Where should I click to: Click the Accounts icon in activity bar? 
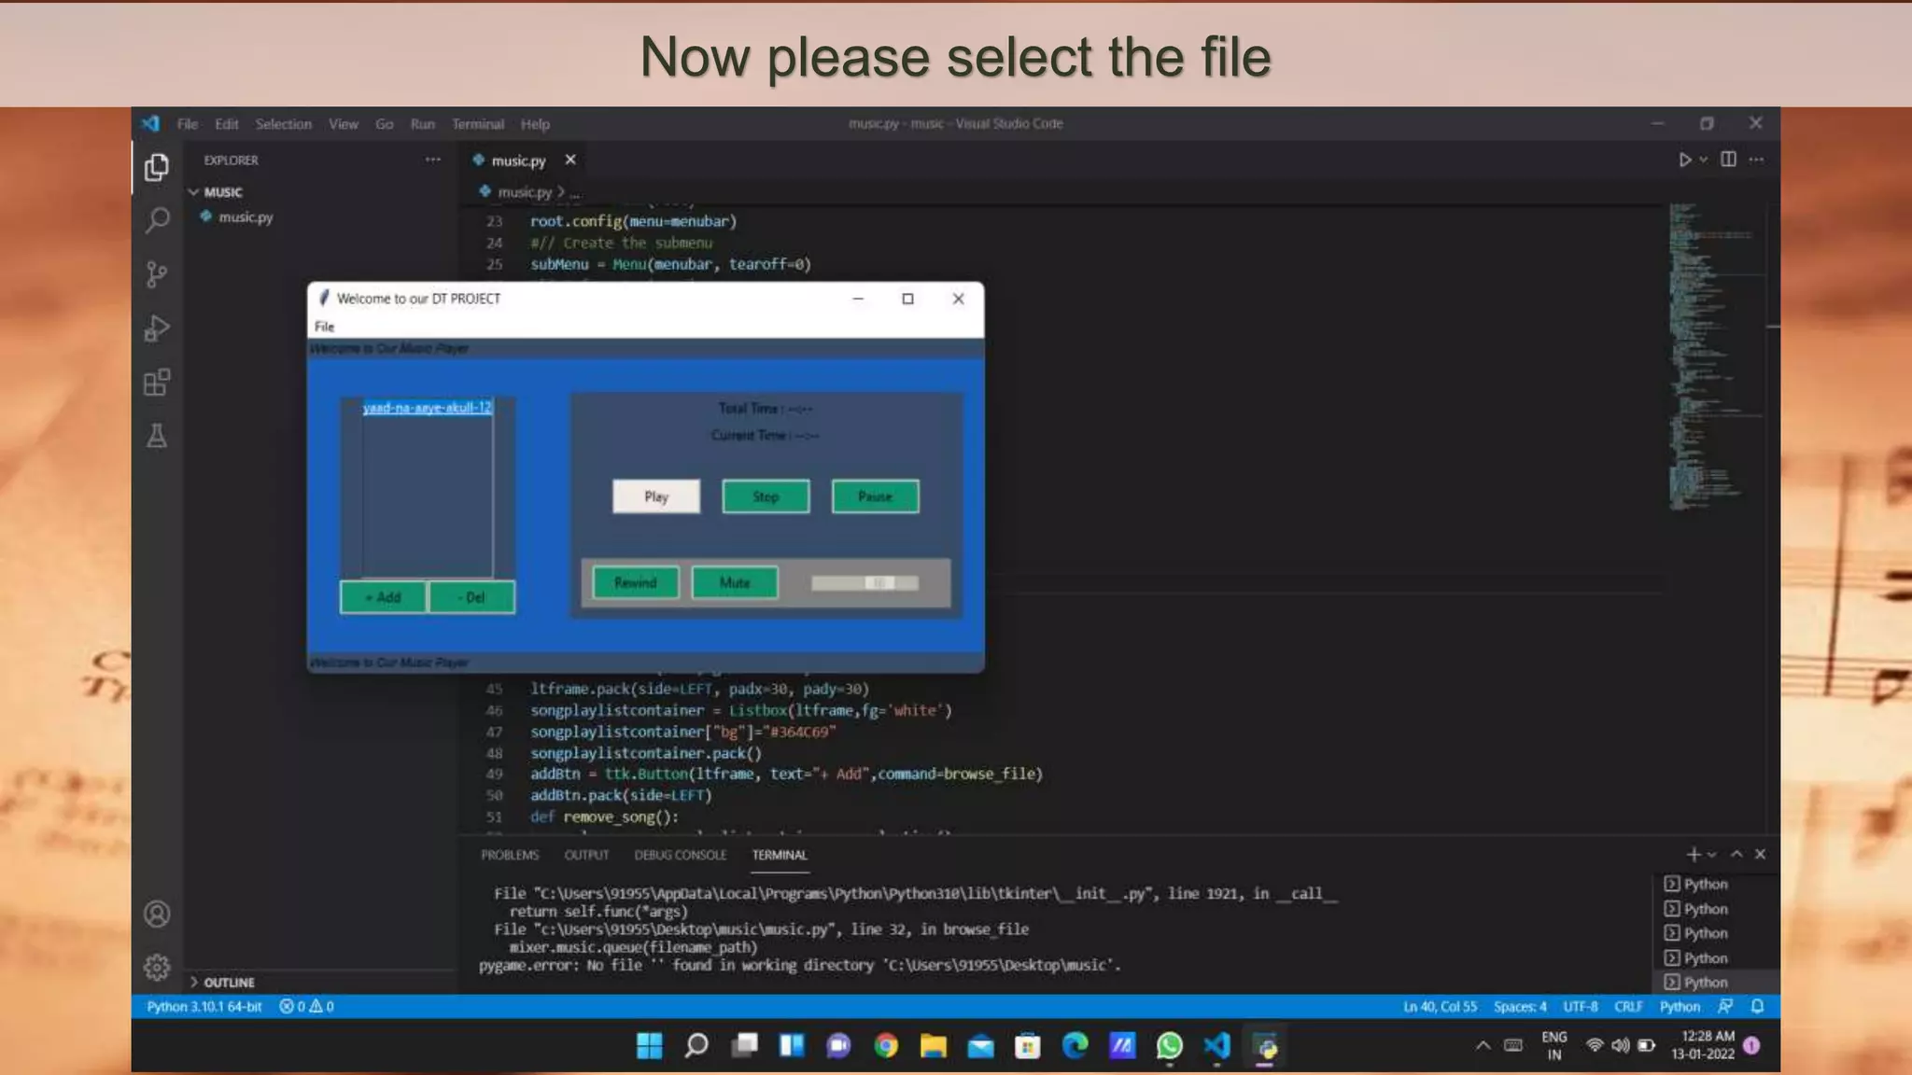click(157, 914)
